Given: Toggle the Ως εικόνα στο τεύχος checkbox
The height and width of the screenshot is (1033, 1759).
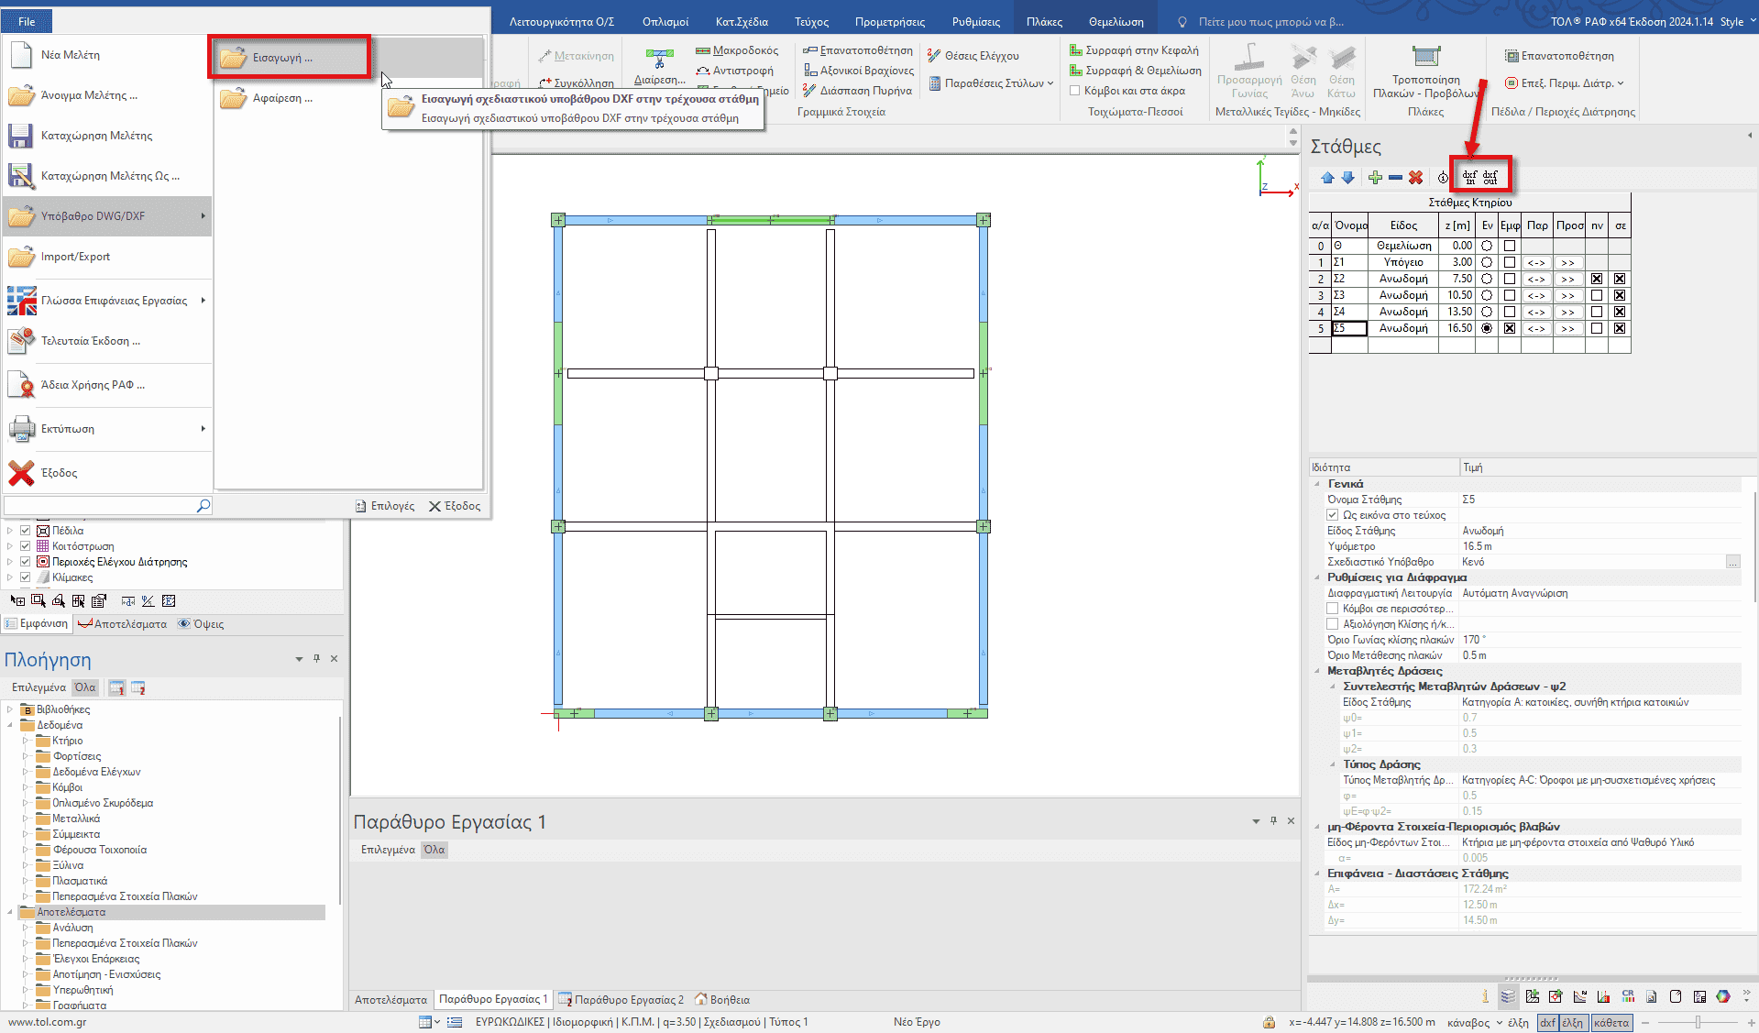Looking at the screenshot, I should pos(1333,515).
